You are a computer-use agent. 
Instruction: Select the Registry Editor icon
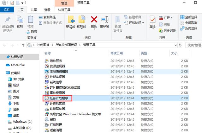[x=47, y=71]
